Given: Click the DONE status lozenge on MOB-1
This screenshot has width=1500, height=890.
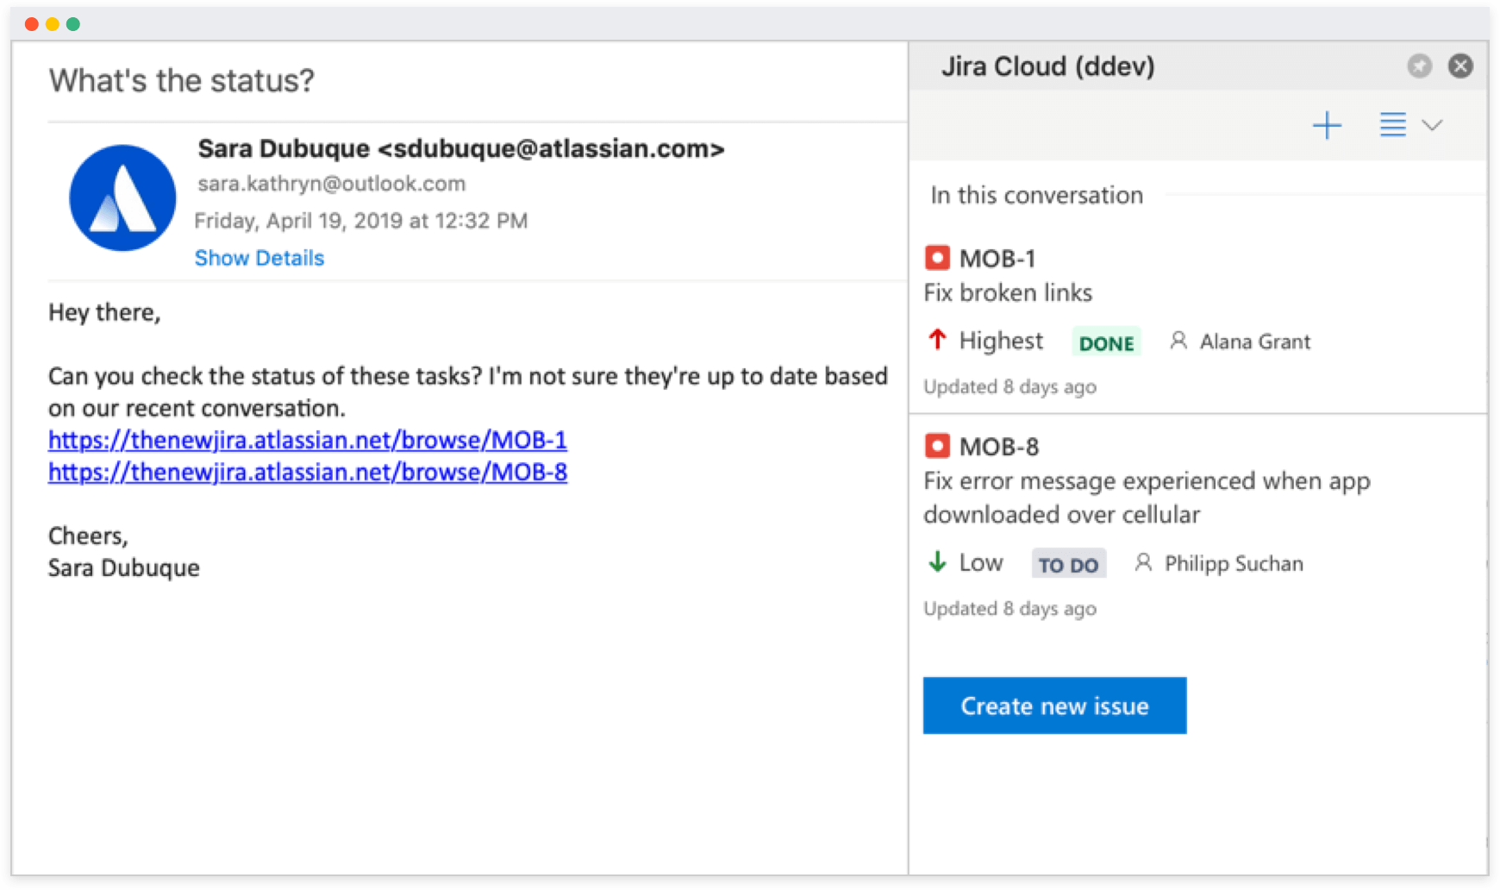Looking at the screenshot, I should pyautogui.click(x=1106, y=342).
